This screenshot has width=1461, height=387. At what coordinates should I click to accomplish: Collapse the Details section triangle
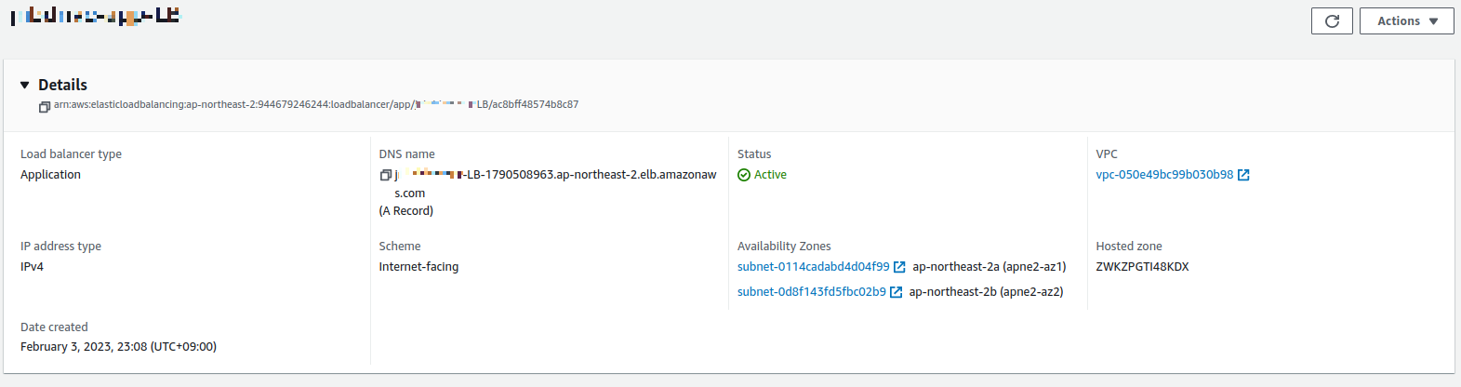pyautogui.click(x=25, y=85)
